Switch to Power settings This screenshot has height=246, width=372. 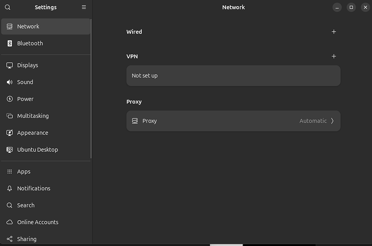pyautogui.click(x=46, y=99)
